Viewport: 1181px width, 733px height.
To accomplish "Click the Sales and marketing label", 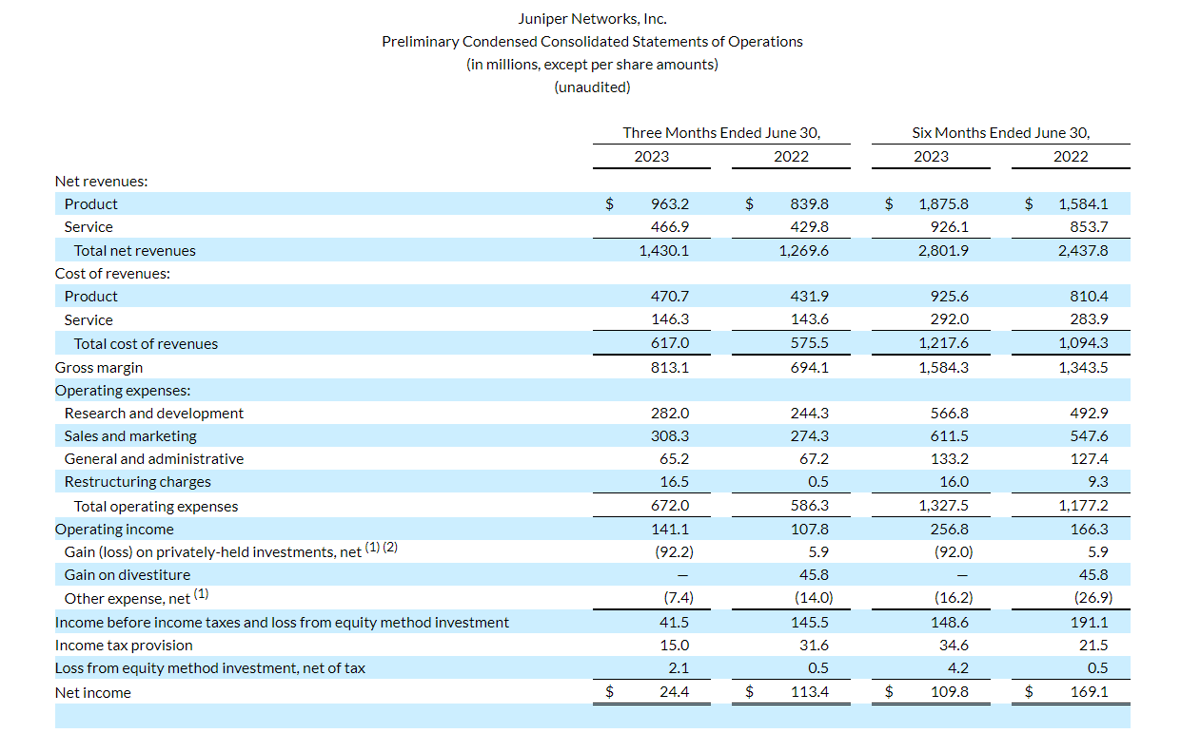I will coord(130,436).
